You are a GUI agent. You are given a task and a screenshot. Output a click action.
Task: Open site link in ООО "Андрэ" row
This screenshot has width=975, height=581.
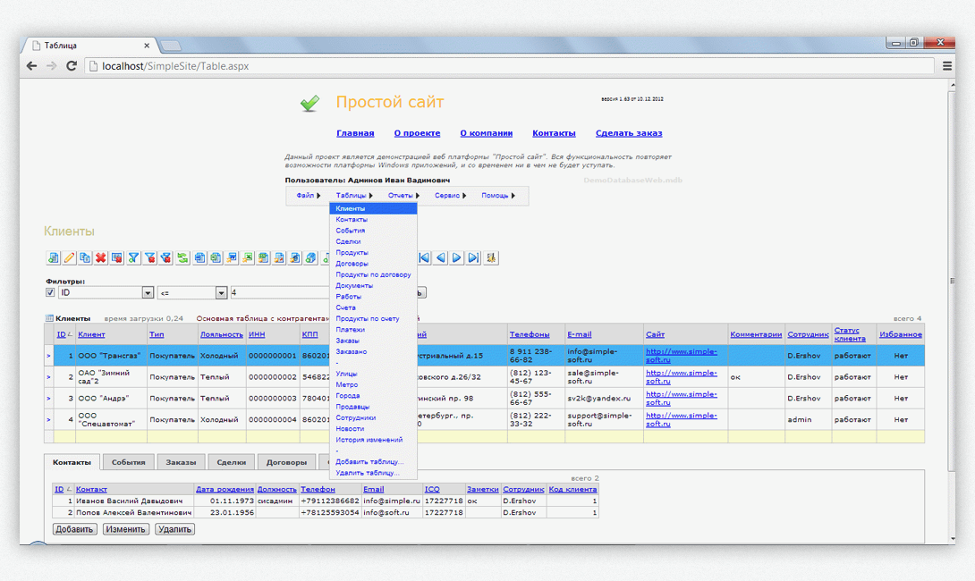[x=681, y=399]
